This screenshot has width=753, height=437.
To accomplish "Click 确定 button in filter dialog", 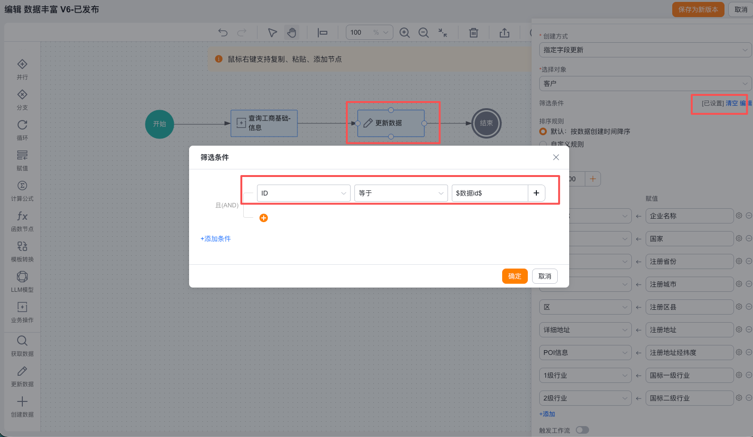I will pos(515,276).
